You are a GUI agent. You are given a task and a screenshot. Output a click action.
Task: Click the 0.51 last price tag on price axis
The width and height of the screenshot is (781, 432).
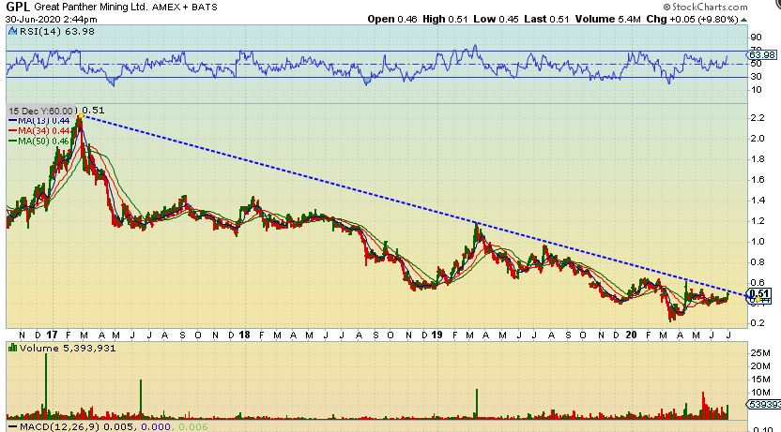[759, 294]
